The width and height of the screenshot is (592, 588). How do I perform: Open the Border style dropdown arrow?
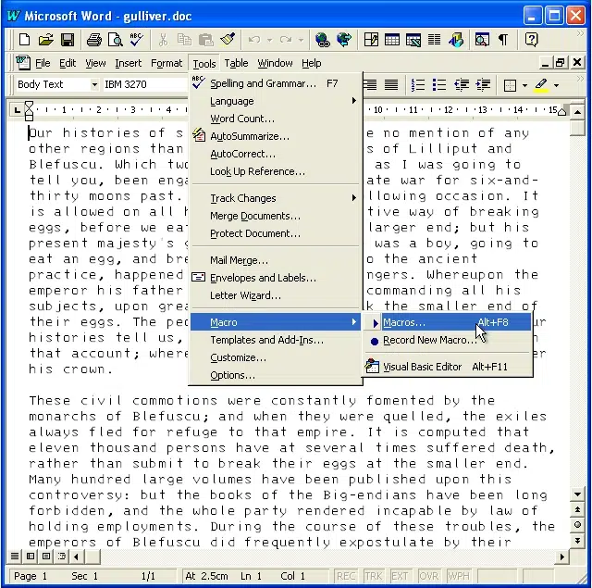coord(524,85)
